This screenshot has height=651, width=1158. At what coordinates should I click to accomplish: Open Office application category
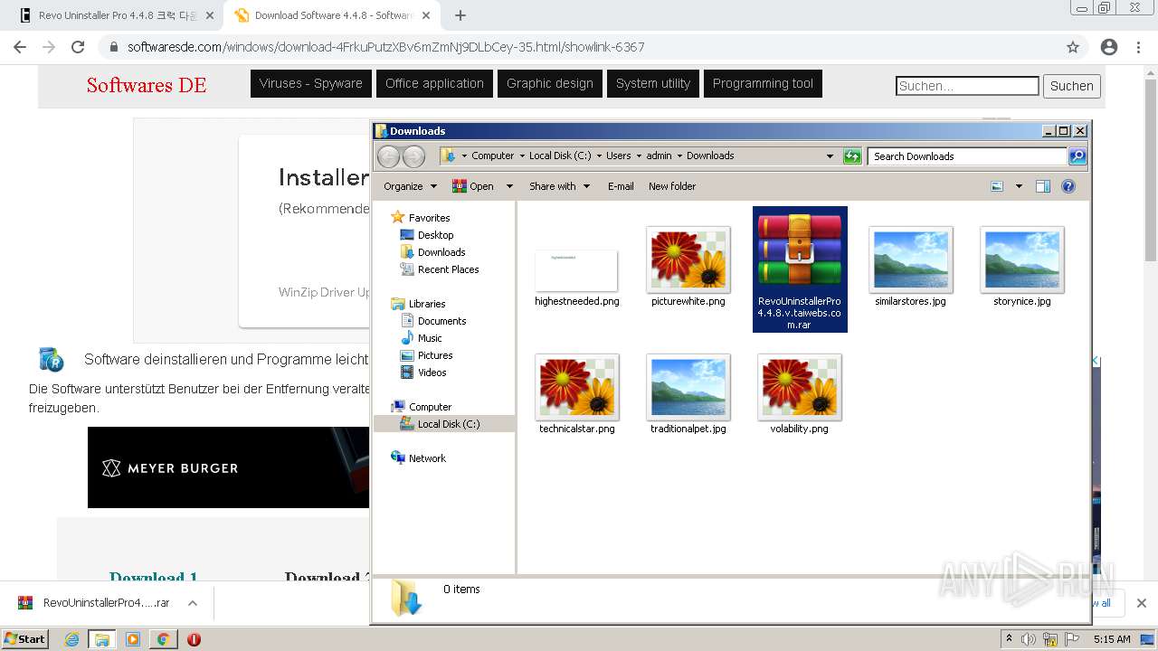(434, 83)
